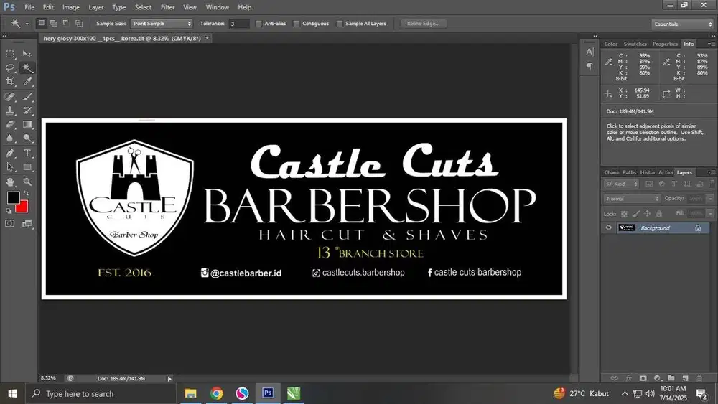Open the layer Kind filter dropdown
This screenshot has height=404, width=718.
(x=621, y=184)
